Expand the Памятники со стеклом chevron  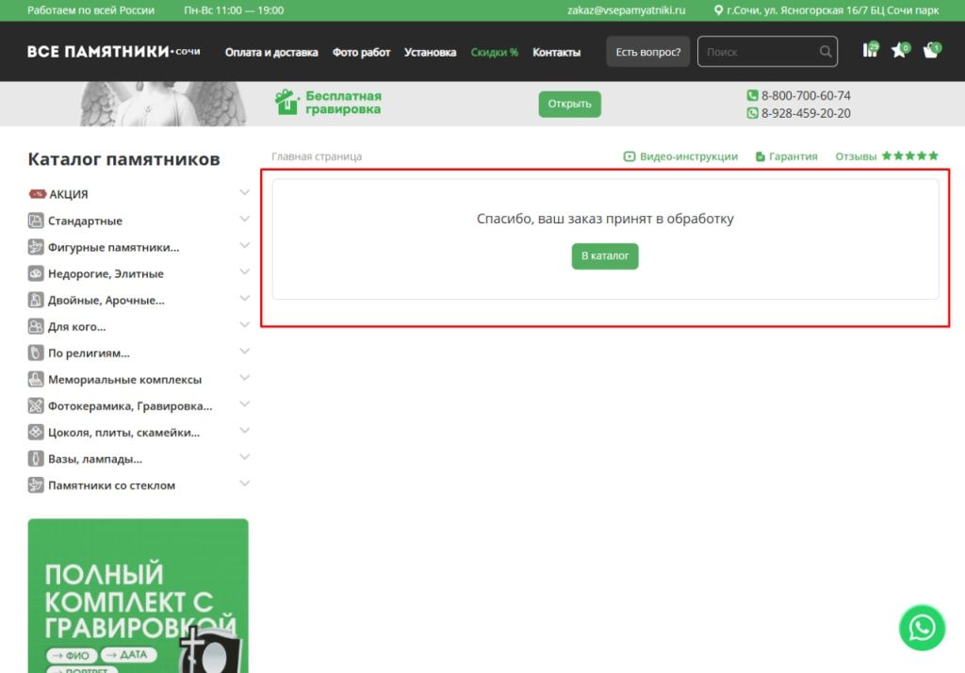click(x=245, y=484)
